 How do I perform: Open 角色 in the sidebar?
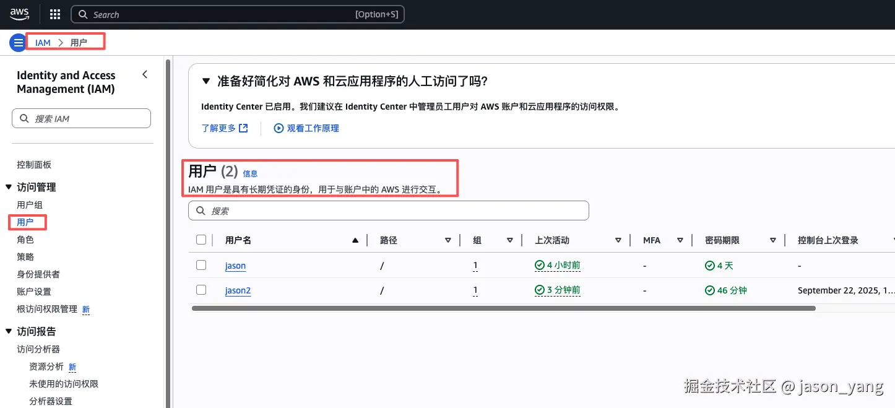pyautogui.click(x=25, y=240)
